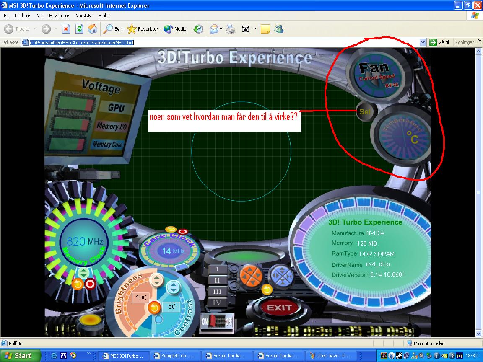This screenshot has height=362, width=483.
Task: Click the Medier toolbar button
Action: point(176,29)
